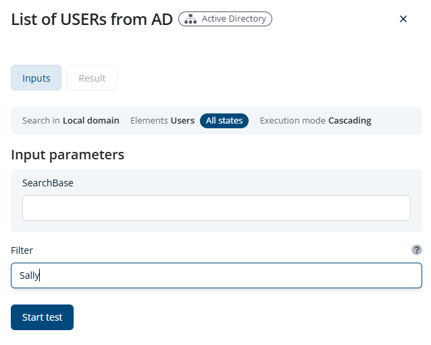This screenshot has width=431, height=345.
Task: Open the Result tab
Action: pos(92,78)
